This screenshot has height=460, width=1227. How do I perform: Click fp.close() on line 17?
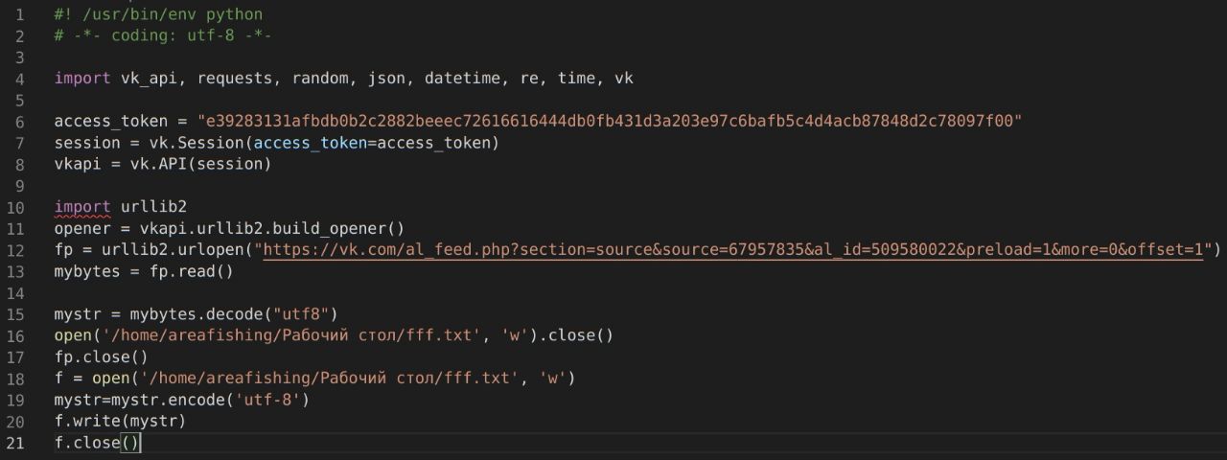(102, 356)
